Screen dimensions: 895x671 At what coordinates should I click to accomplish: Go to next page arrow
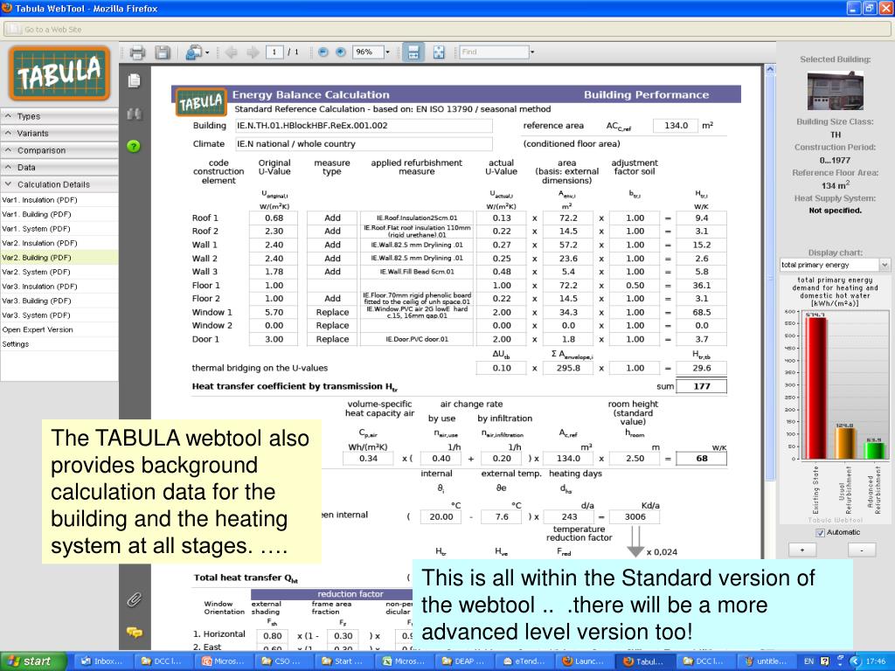(x=253, y=52)
